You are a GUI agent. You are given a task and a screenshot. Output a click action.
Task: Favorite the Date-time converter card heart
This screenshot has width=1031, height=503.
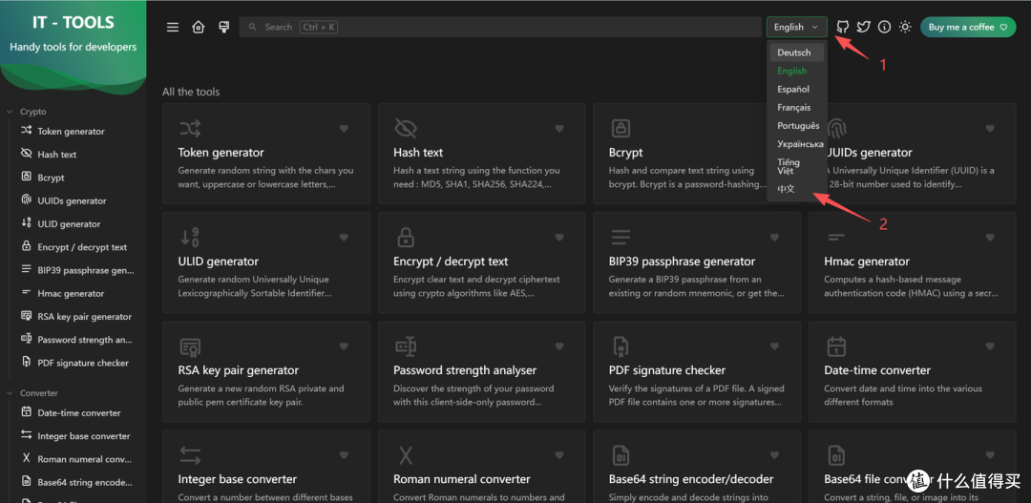(990, 346)
